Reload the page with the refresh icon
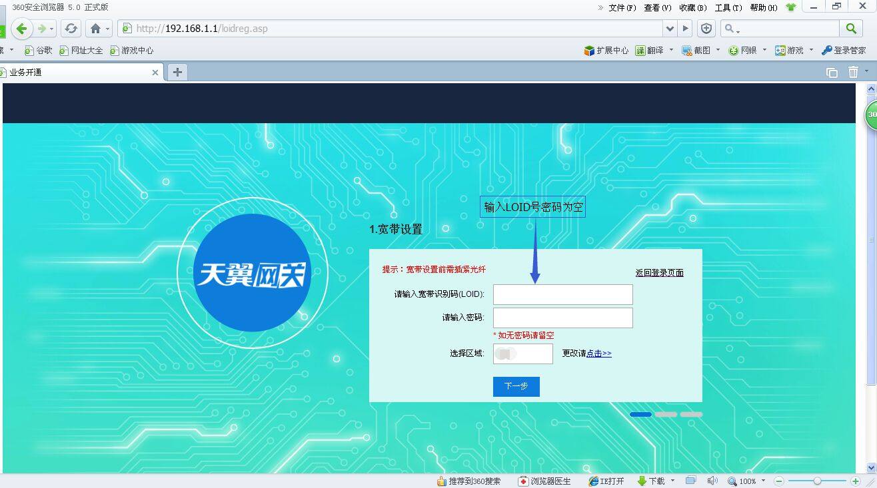877x488 pixels. pos(71,29)
